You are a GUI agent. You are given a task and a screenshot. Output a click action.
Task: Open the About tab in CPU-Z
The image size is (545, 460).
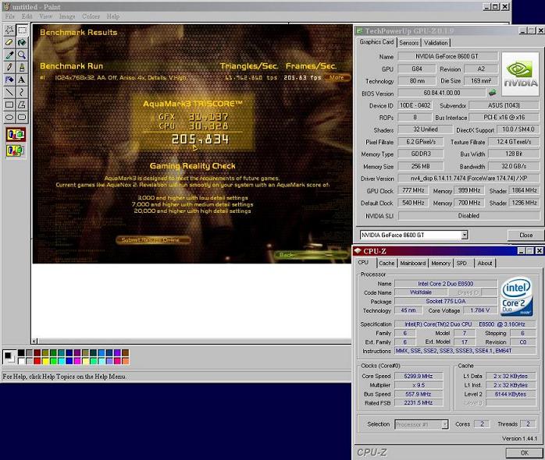[485, 264]
